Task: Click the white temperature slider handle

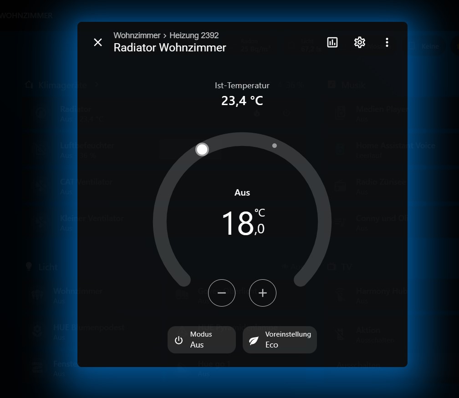Action: [202, 150]
